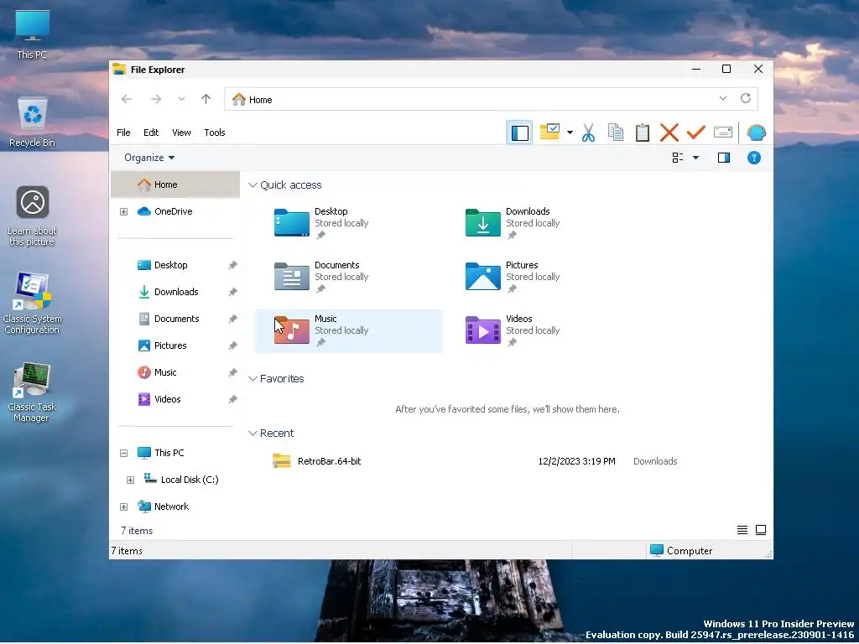Select Videos in the sidebar

(x=159, y=399)
